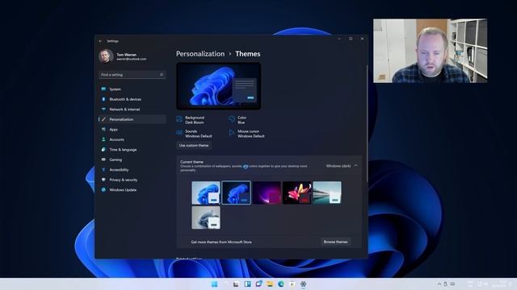Click the search magnifier in Find a setting
Viewport: 517px width, 290px height.
point(162,75)
